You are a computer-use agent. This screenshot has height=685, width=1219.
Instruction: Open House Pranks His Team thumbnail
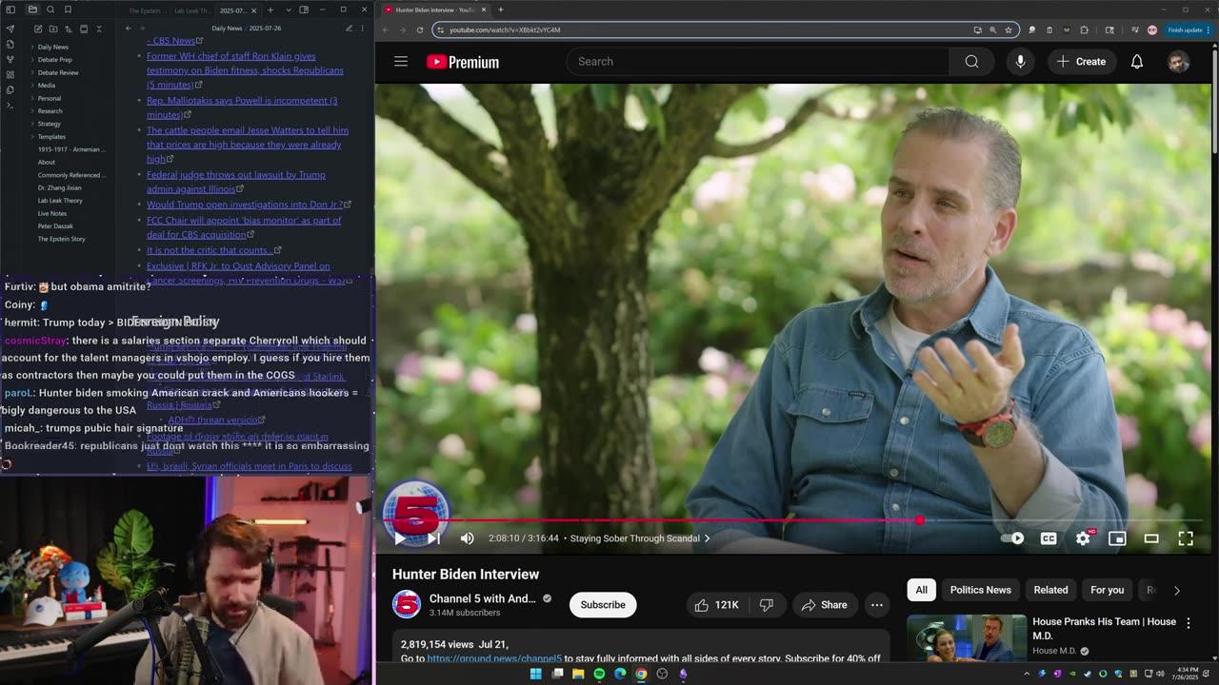(x=966, y=638)
